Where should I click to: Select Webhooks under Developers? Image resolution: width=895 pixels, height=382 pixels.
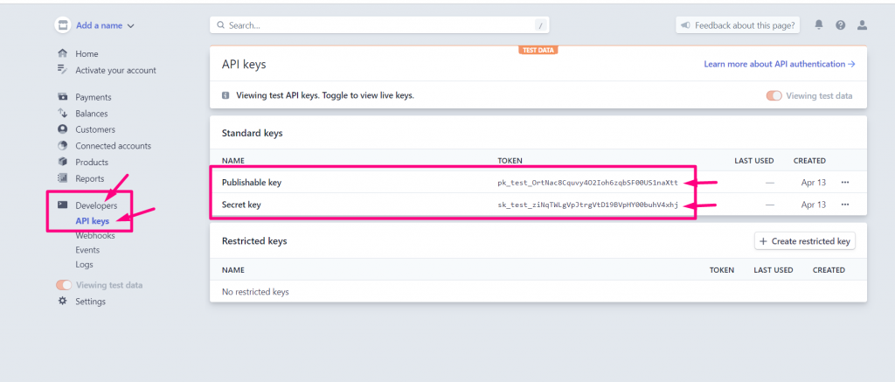(x=95, y=235)
